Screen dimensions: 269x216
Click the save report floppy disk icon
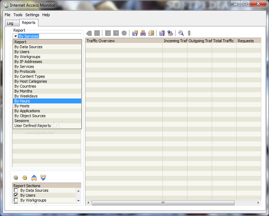pos(135,33)
